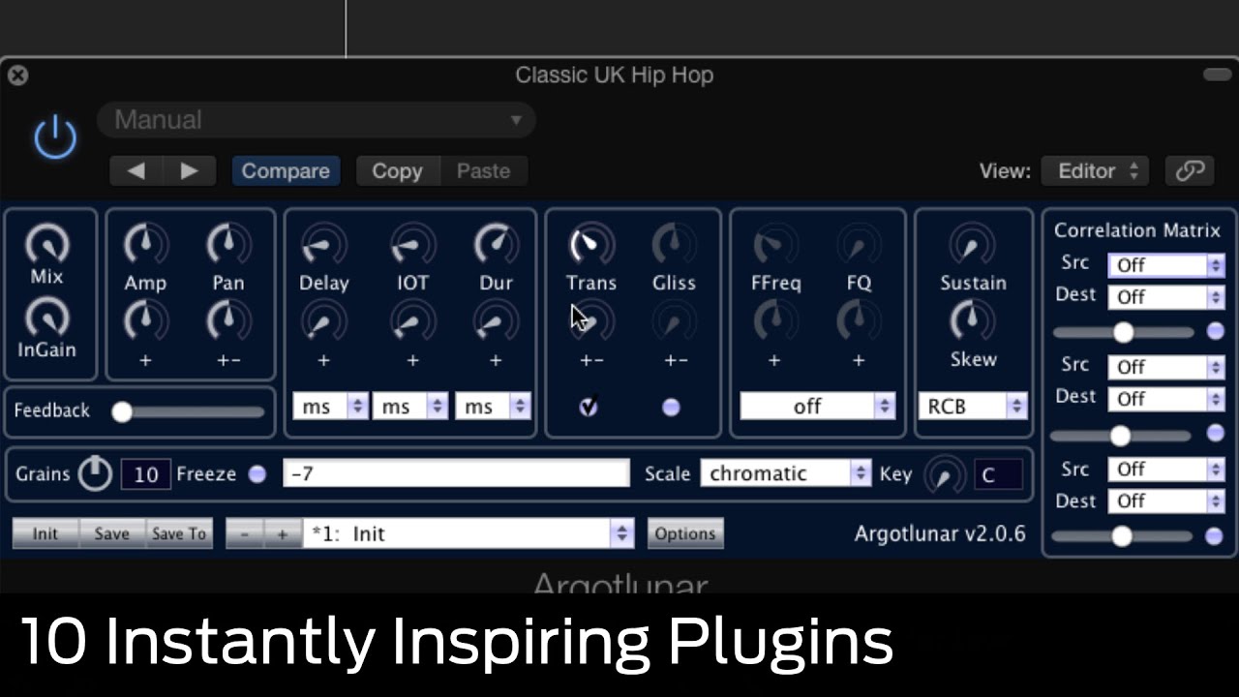Click the transposition field showing -7
The width and height of the screenshot is (1239, 697).
pyautogui.click(x=456, y=473)
